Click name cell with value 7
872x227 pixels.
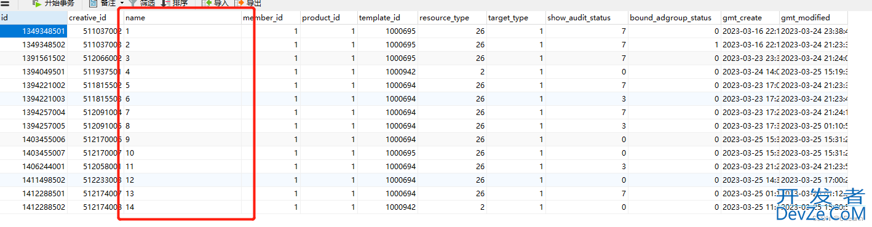[x=182, y=113]
